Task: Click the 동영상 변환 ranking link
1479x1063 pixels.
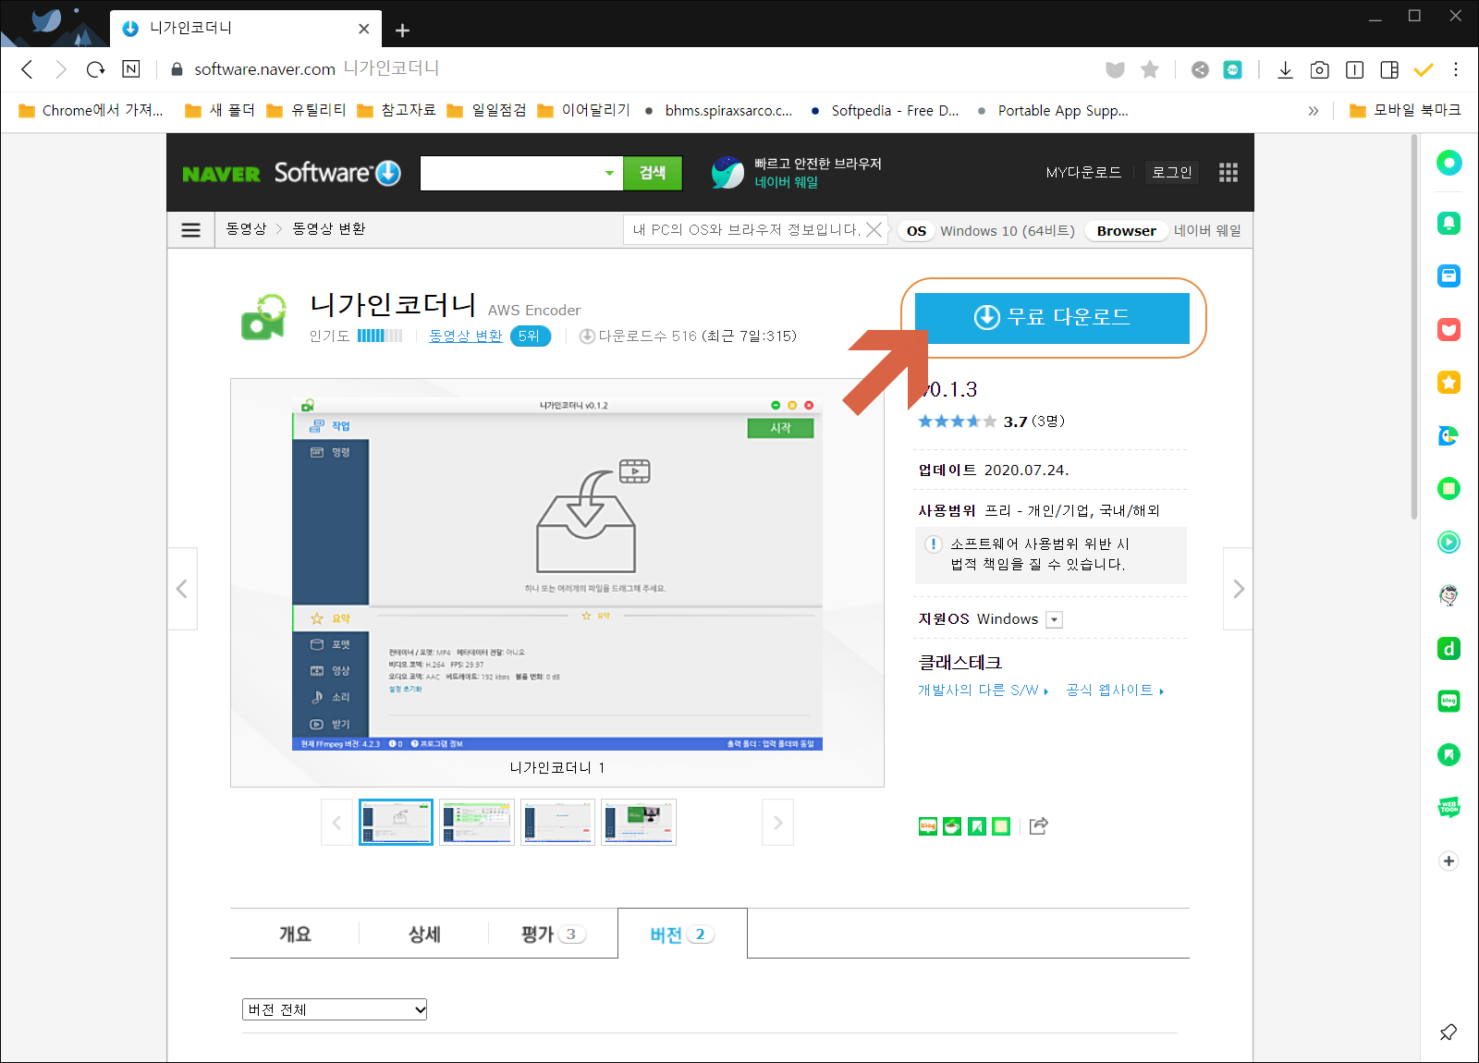Action: point(465,336)
